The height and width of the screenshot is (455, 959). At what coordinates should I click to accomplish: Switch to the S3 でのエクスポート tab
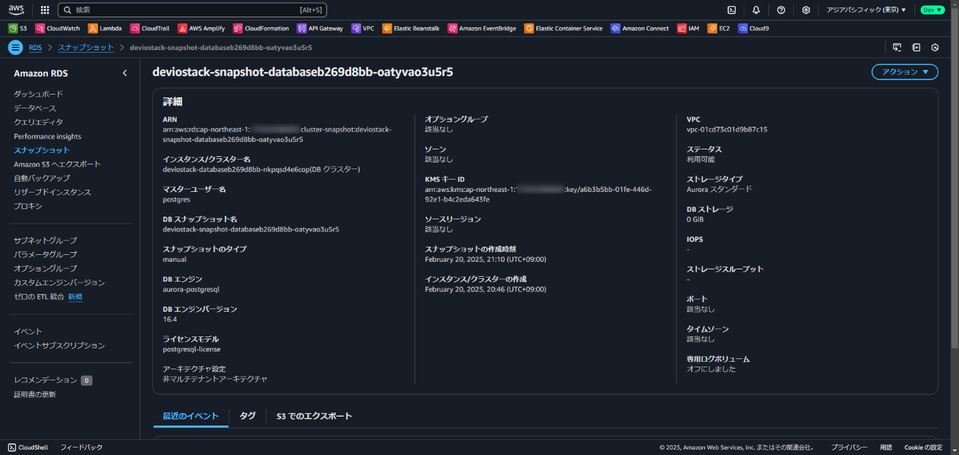point(314,415)
